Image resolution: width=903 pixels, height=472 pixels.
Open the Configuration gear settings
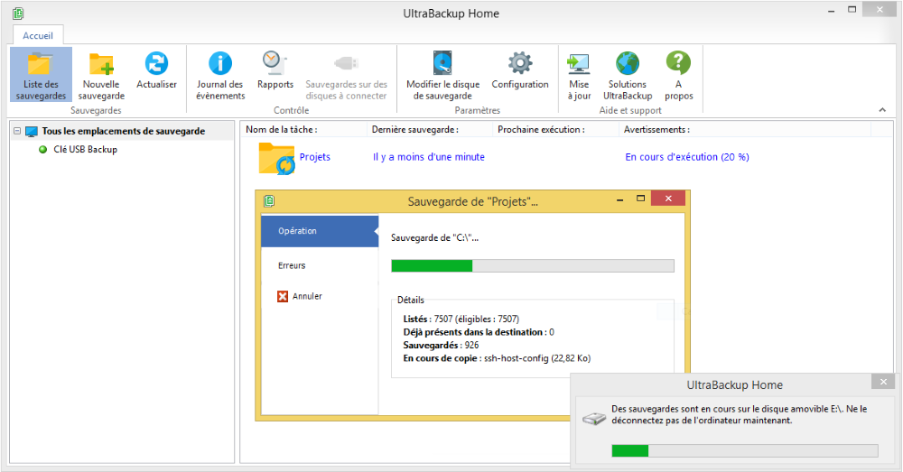coord(520,72)
